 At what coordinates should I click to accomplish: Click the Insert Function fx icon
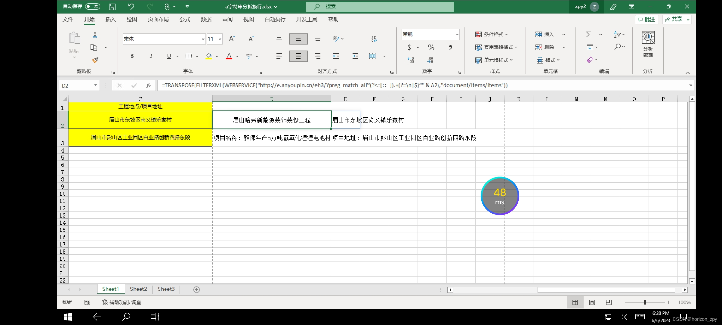(148, 85)
